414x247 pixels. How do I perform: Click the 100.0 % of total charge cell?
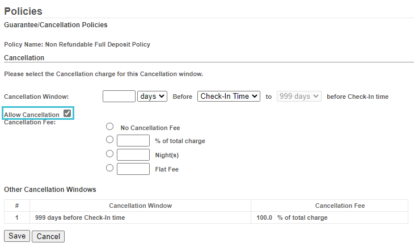tap(329, 217)
